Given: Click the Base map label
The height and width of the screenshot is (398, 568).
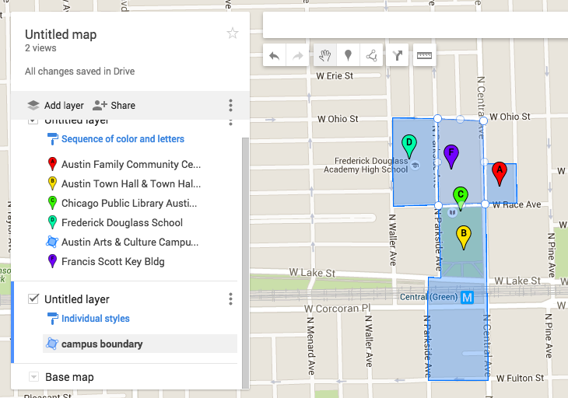Looking at the screenshot, I should (69, 377).
